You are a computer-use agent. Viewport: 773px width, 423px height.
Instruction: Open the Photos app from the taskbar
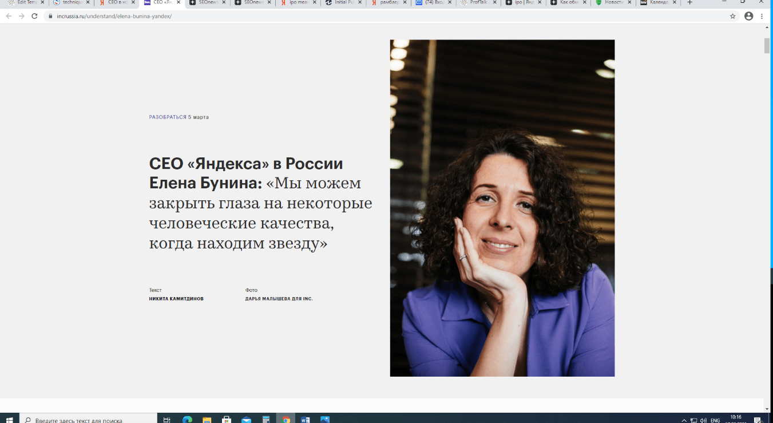coord(325,420)
